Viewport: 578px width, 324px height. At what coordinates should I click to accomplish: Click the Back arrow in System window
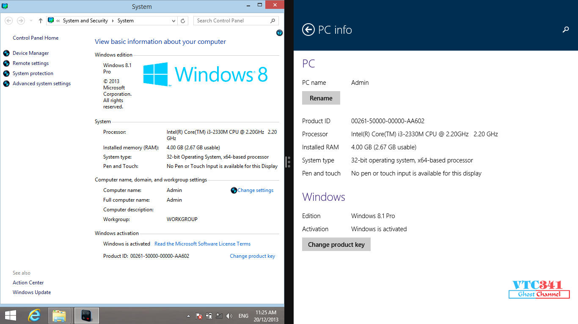point(9,21)
